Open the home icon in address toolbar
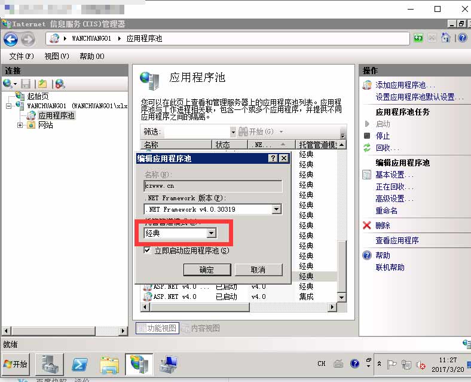 pyautogui.click(x=445, y=38)
